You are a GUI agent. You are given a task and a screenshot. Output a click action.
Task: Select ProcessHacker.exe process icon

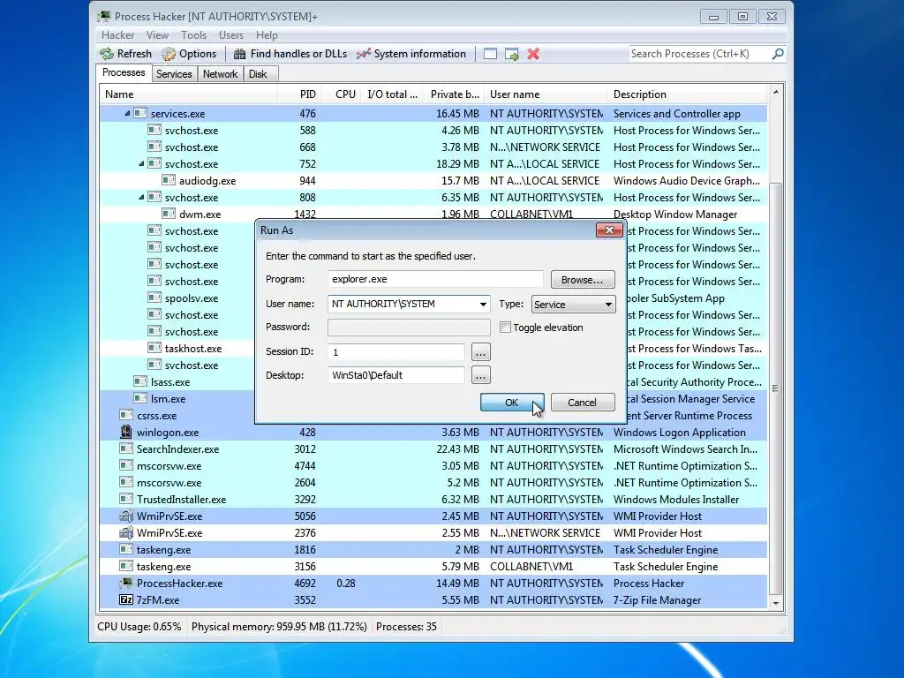click(125, 583)
